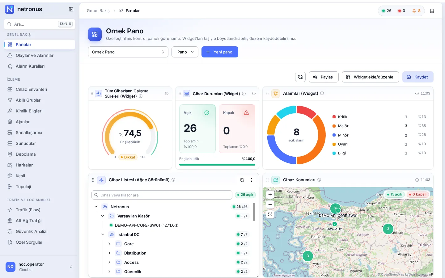This screenshot has width=445, height=278.
Task: Click map cluster marker near Aydın
Action: [307, 256]
